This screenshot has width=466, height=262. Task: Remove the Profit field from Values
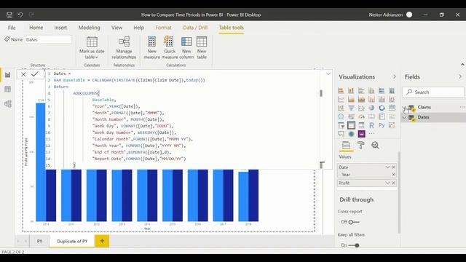[x=393, y=183]
